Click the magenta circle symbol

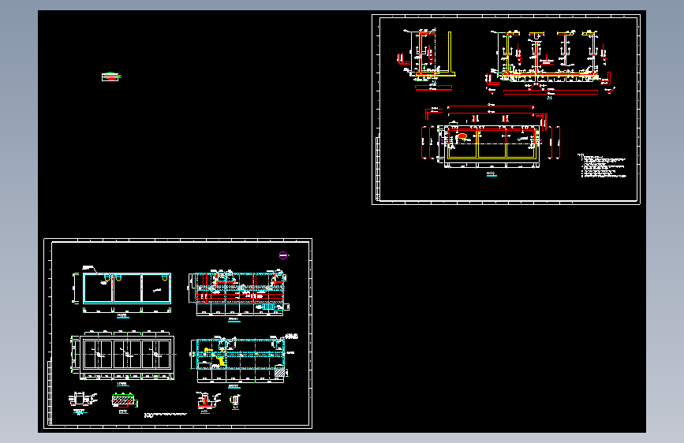pyautogui.click(x=283, y=255)
